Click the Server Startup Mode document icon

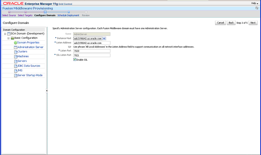(x=16, y=75)
